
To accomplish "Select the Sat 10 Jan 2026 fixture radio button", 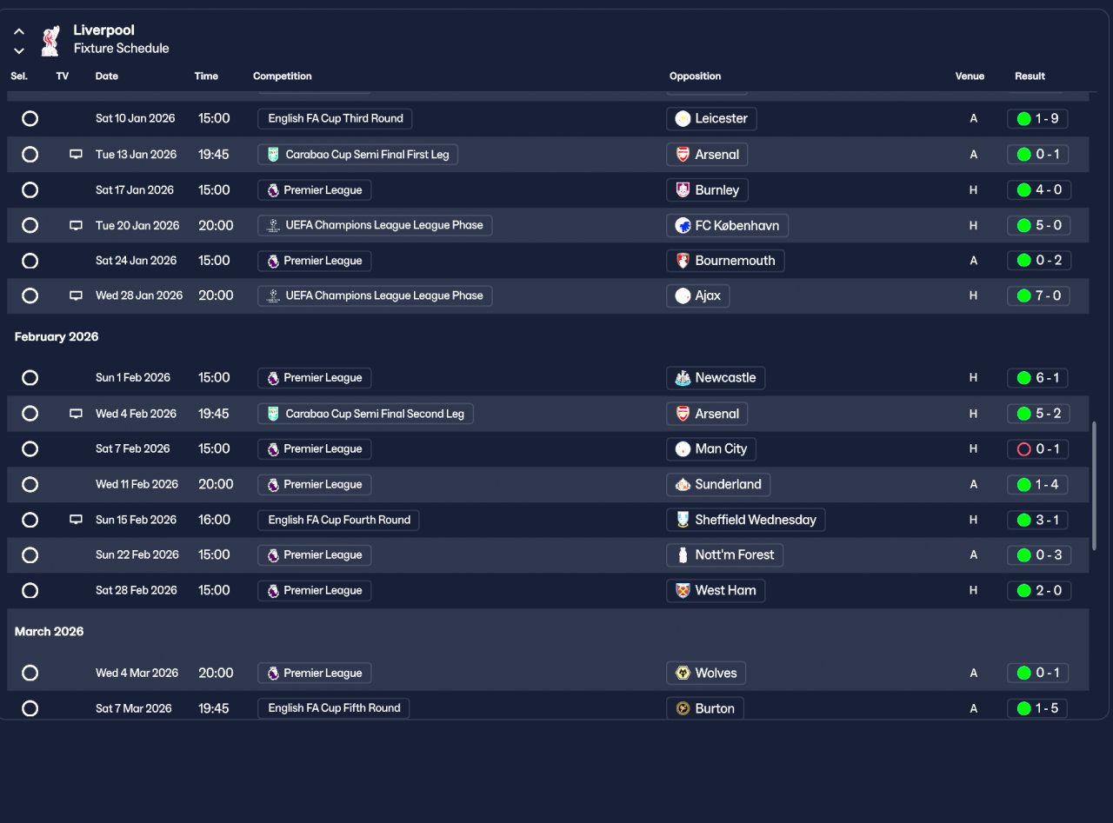I will coord(30,119).
